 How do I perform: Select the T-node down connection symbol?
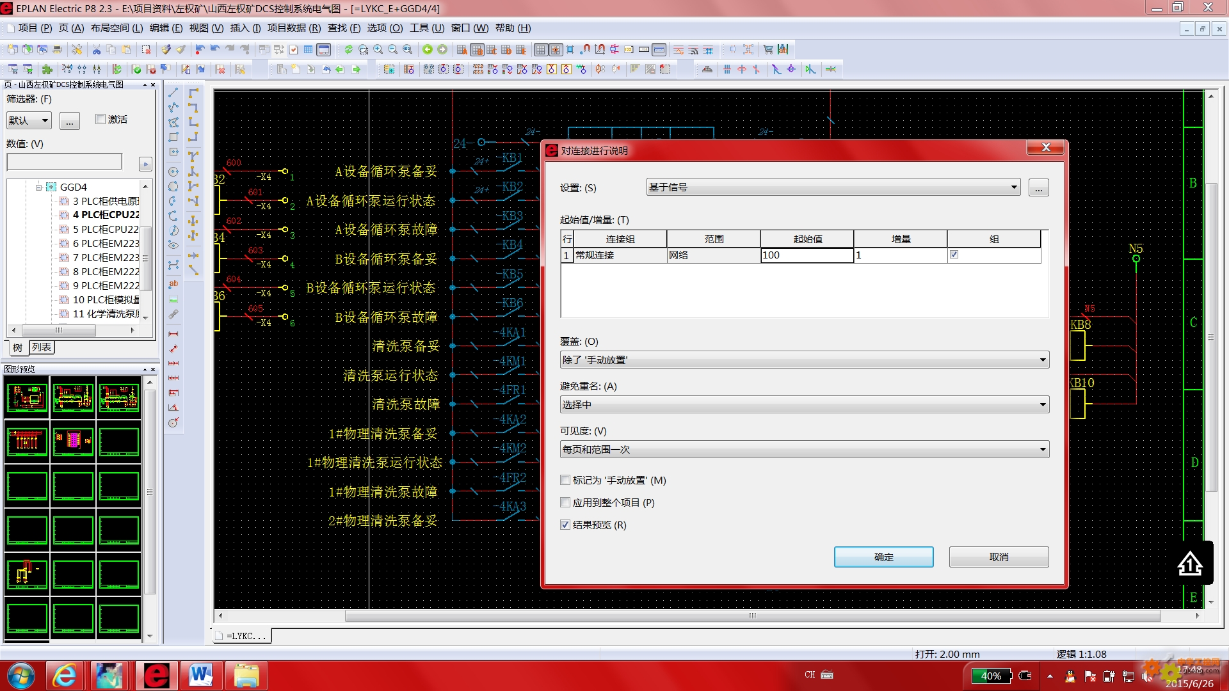point(193,155)
